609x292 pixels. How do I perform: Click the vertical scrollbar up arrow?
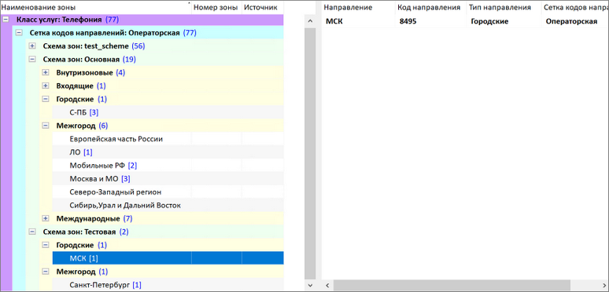click(x=310, y=21)
